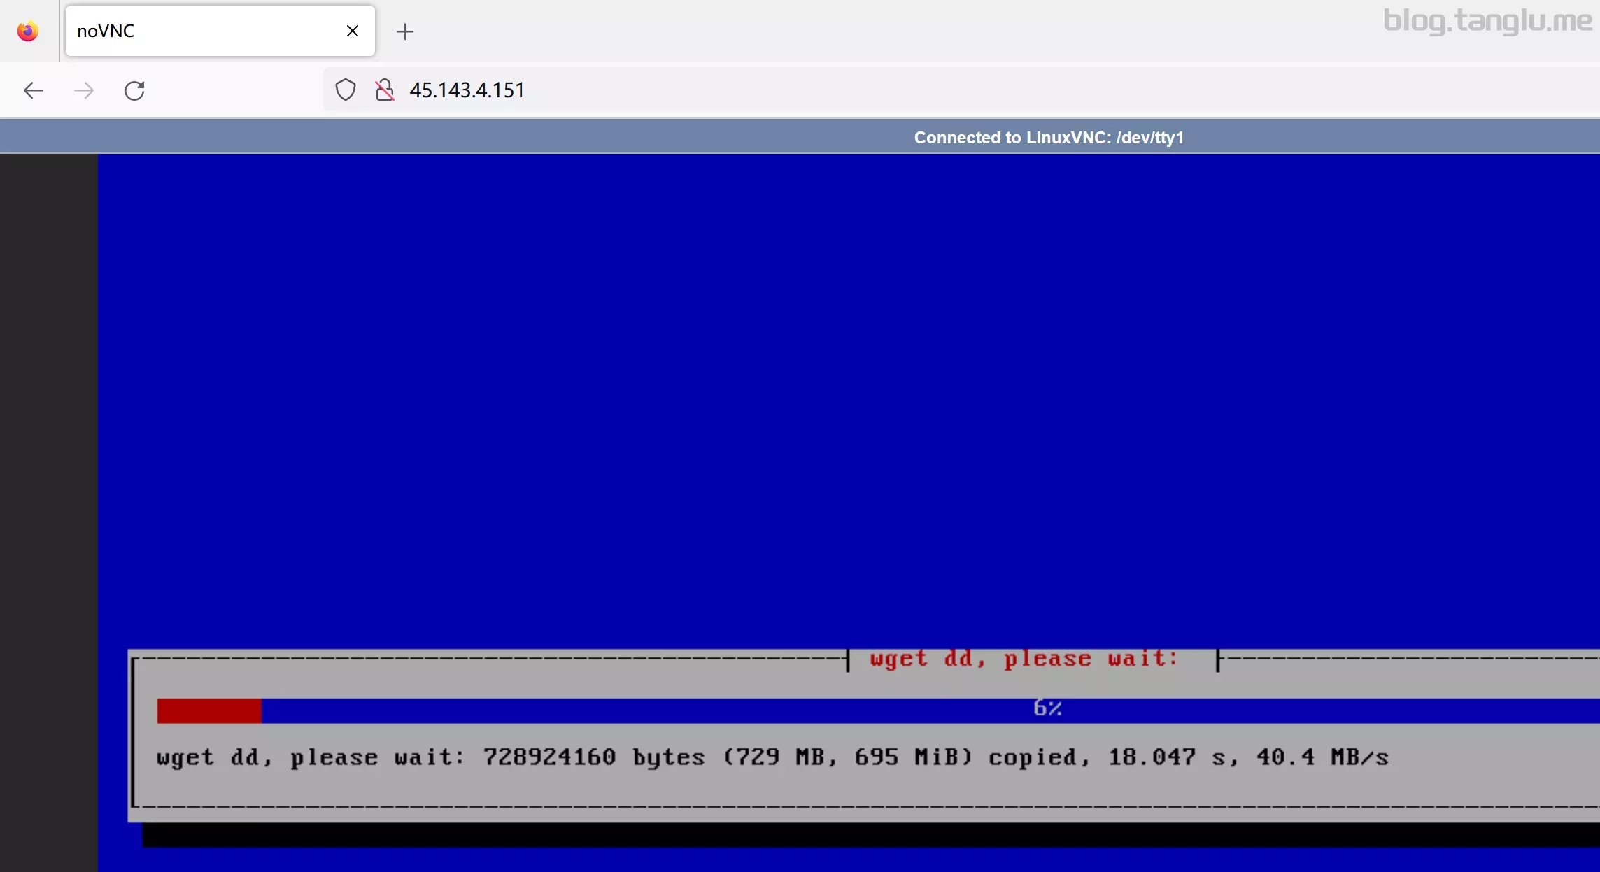1600x872 pixels.
Task: Close the noVNC tab
Action: pos(353,31)
